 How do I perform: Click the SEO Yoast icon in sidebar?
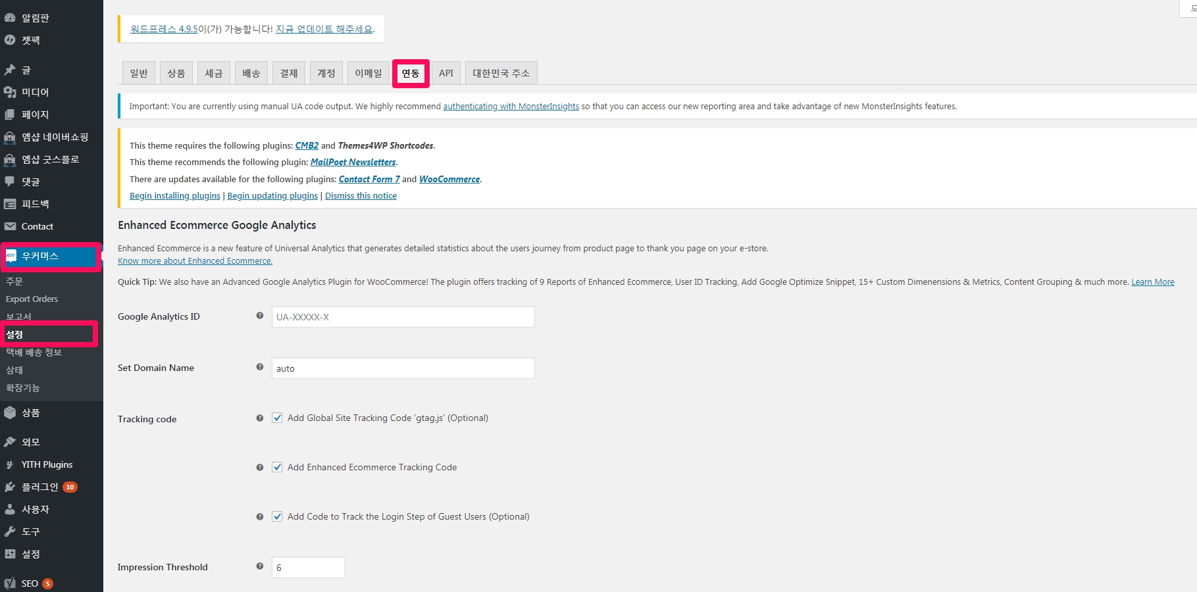click(x=10, y=583)
